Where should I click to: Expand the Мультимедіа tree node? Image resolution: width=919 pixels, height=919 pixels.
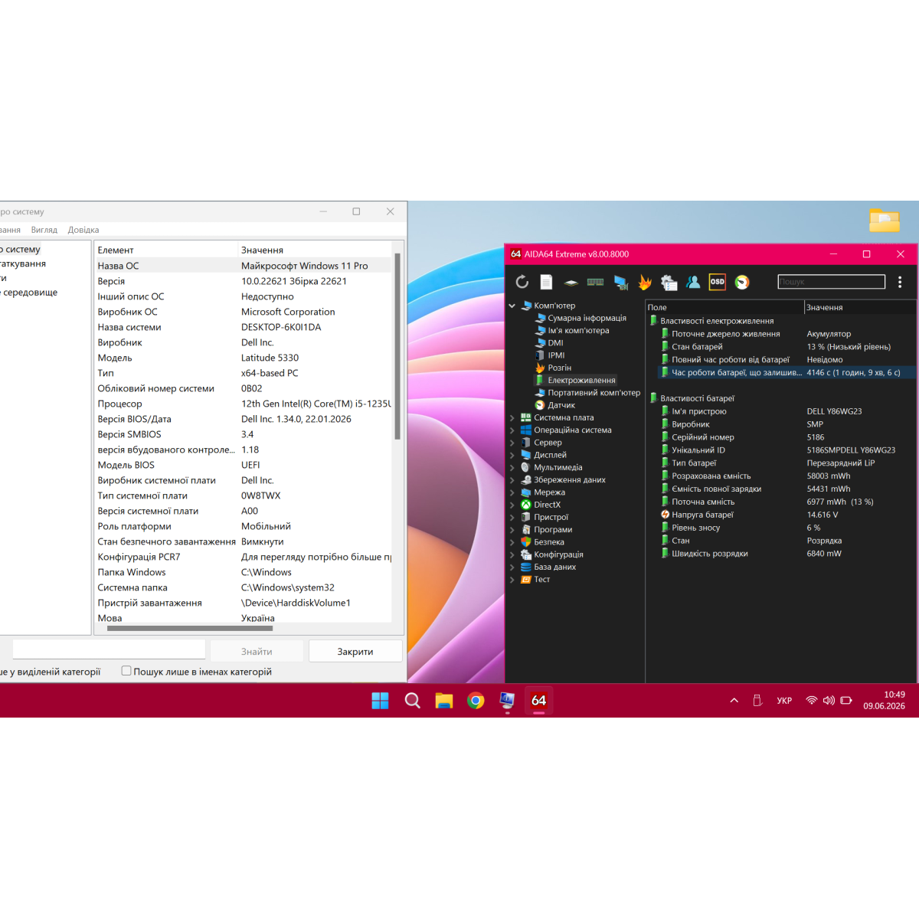pos(512,468)
